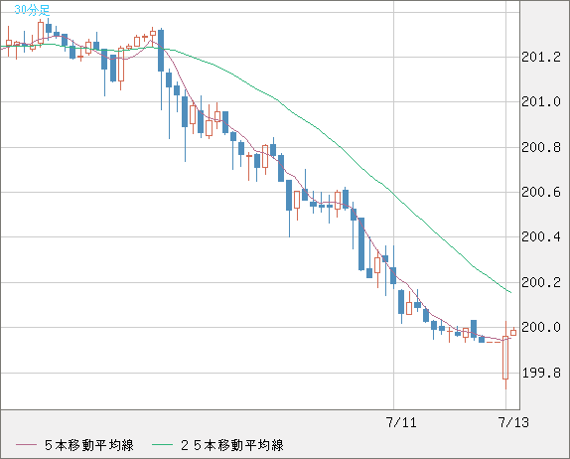
Task: Select the 201.0 price axis label
Action: 541,102
